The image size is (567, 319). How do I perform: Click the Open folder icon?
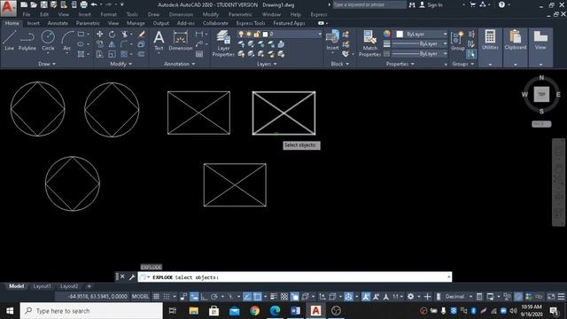point(34,4)
